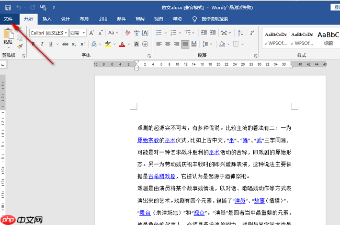The image size is (340, 225).
Task: Clear all formatting with the eraser icon
Action: 128,33
